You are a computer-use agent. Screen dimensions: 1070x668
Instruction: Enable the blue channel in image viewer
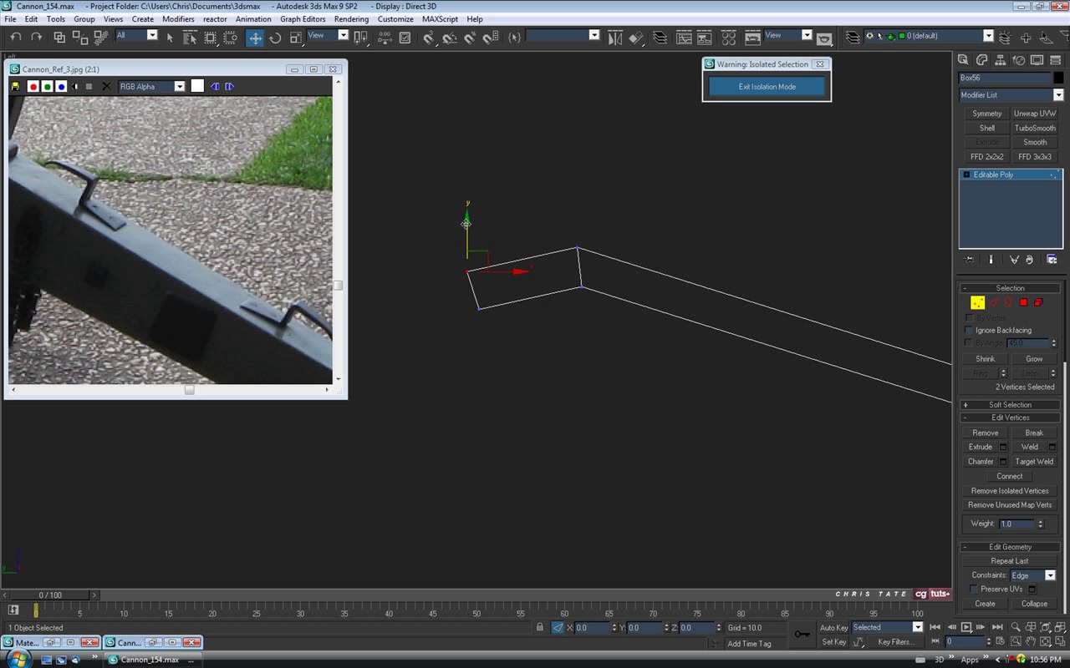point(61,86)
